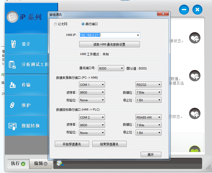Click the computer icon in bottom bar
This screenshot has width=212, height=173.
pos(60,163)
